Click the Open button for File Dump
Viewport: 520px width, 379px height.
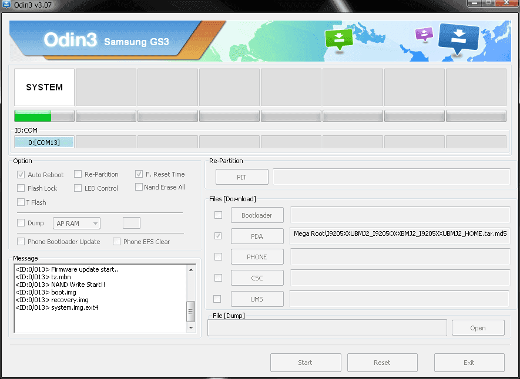(478, 328)
